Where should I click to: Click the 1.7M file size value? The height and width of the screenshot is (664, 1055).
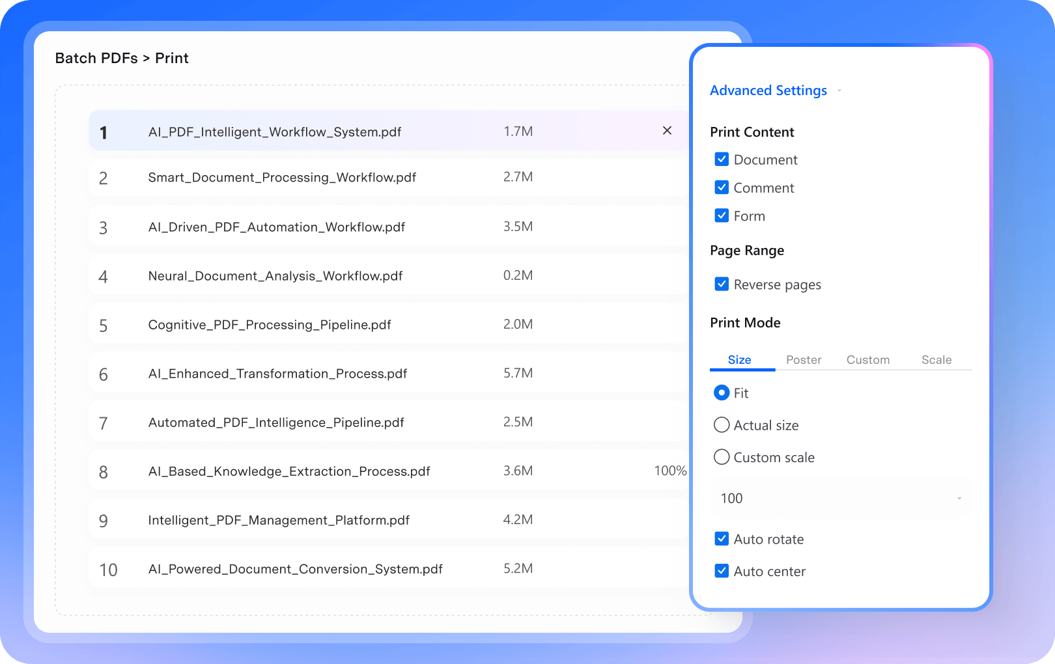[x=518, y=131]
